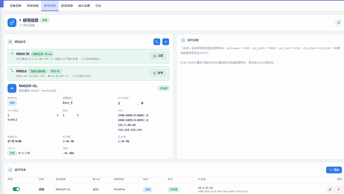This screenshot has height=194, width=344.
Task: Open the 日志 tab
Action: [98, 5]
